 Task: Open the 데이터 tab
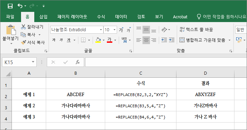[x=121, y=17]
